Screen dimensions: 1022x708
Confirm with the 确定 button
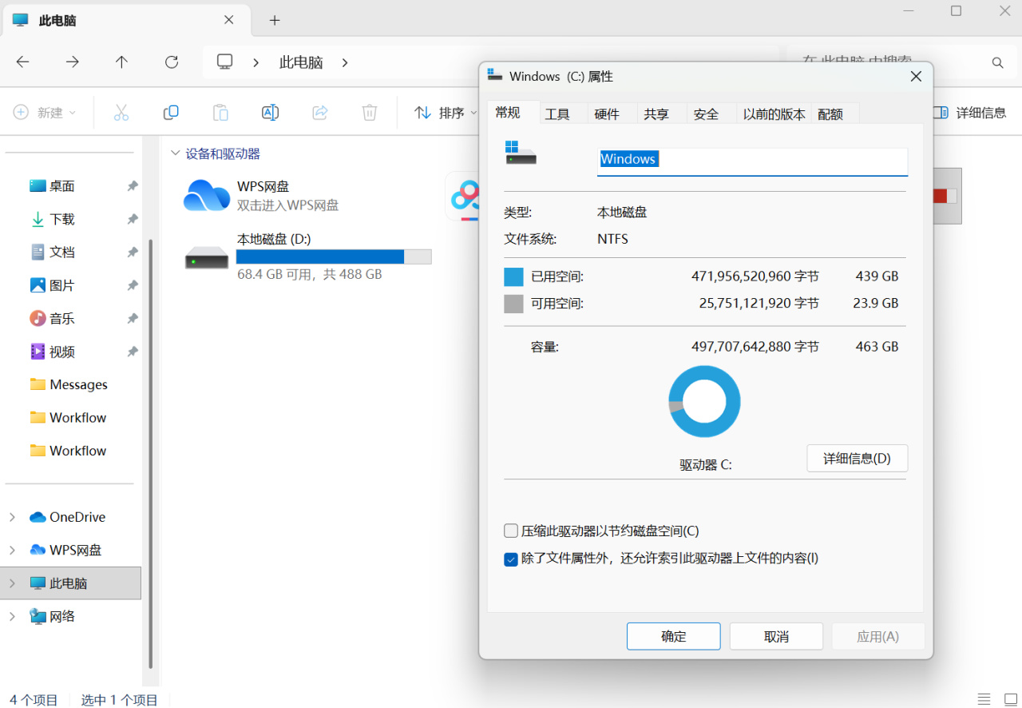(674, 637)
